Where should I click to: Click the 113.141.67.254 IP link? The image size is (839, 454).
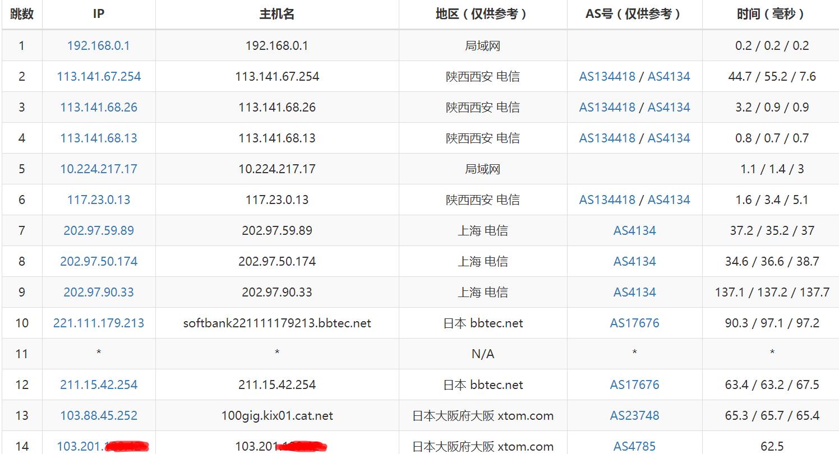[x=98, y=76]
